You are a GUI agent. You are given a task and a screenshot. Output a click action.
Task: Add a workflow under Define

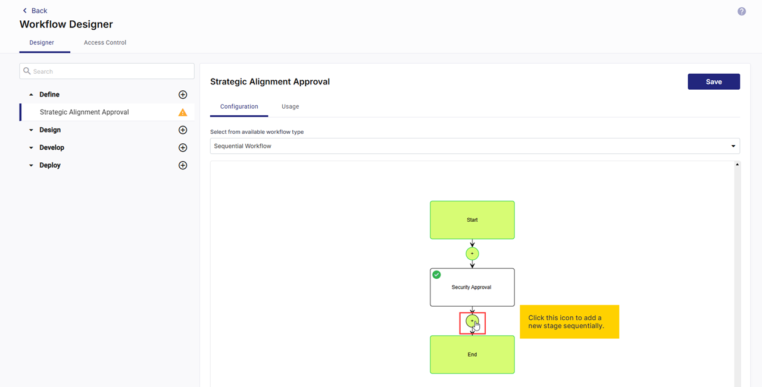click(x=183, y=95)
